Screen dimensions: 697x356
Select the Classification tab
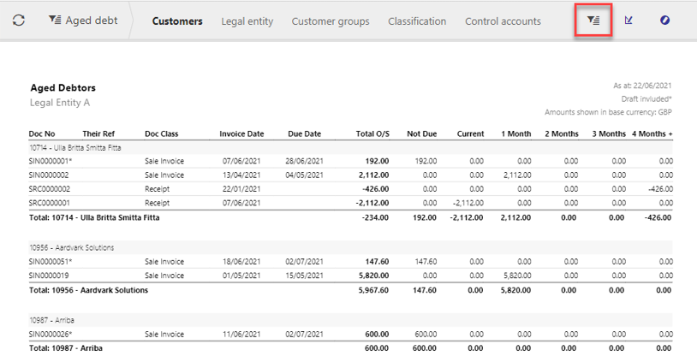(417, 21)
